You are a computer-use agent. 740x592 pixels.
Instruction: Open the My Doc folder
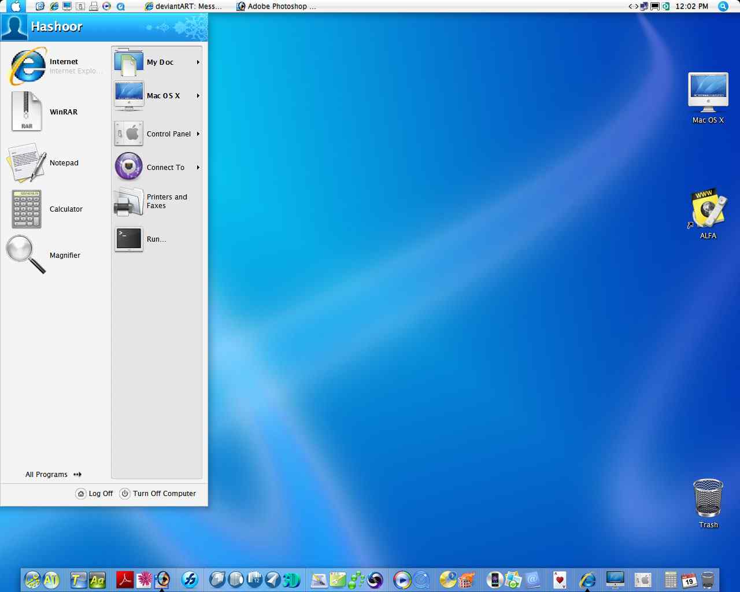pos(157,62)
